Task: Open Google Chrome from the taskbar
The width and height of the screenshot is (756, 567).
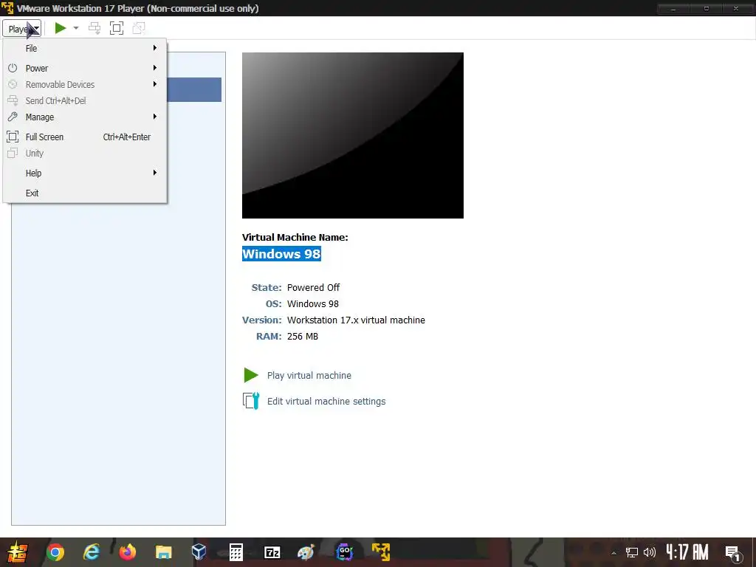Action: click(55, 552)
